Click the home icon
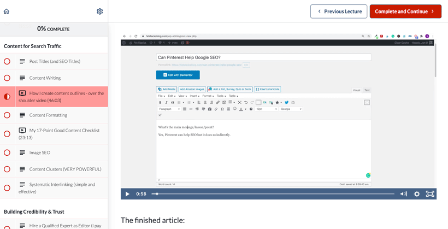Screen dimensions: 448x229 pyautogui.click(x=7, y=11)
